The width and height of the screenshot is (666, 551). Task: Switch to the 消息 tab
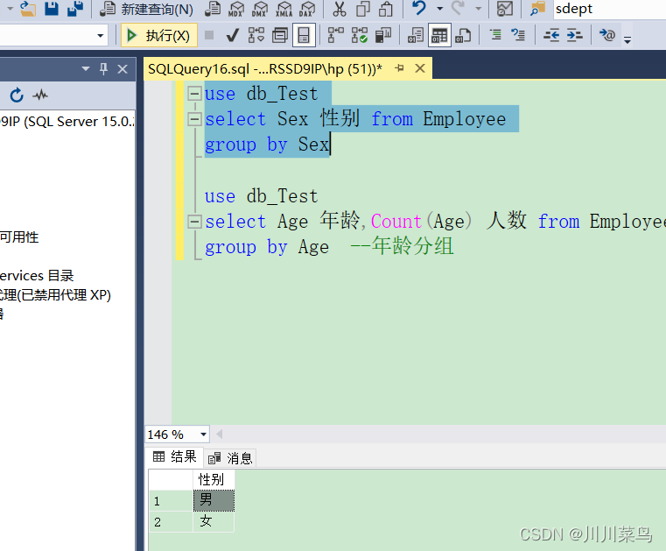point(230,458)
